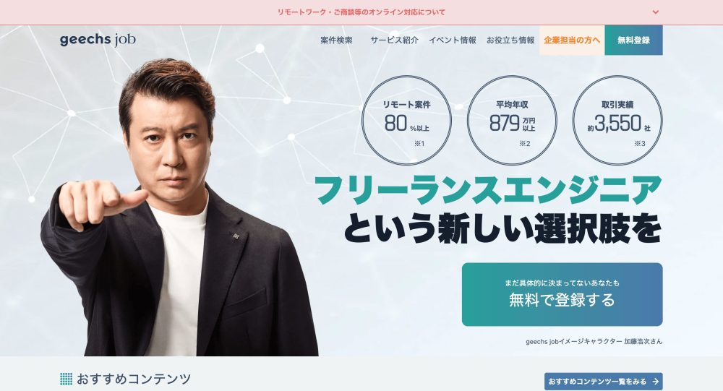723x391 pixels.
Task: Click the 企業担当の方へ button
Action: [x=572, y=40]
